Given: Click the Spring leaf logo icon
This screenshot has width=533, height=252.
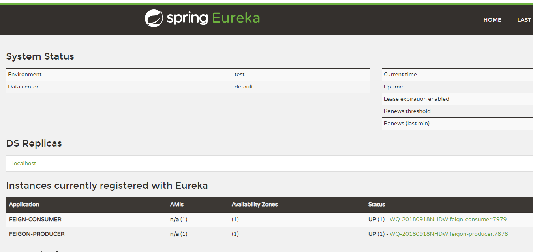Looking at the screenshot, I should tap(154, 19).
